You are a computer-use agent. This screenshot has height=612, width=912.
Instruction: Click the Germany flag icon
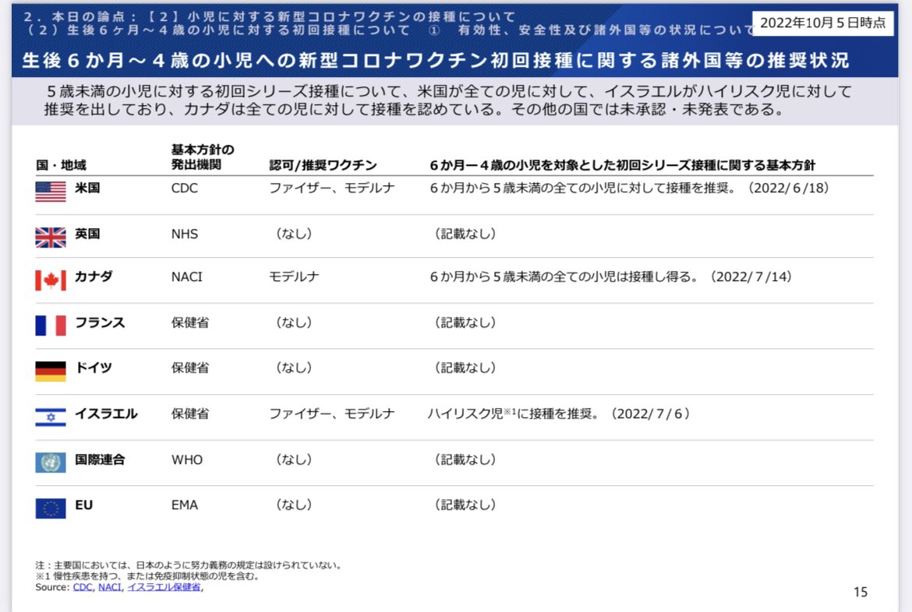51,371
